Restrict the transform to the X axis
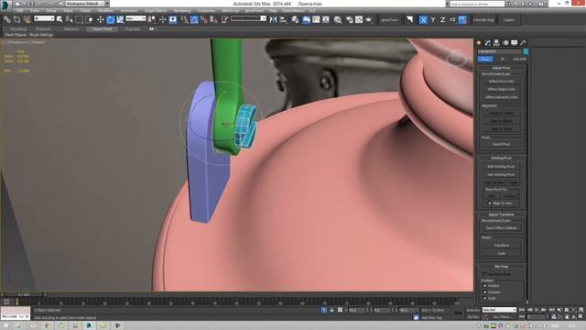 423,20
